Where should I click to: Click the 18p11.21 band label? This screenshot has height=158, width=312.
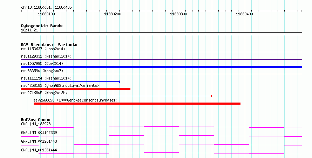coord(29,30)
